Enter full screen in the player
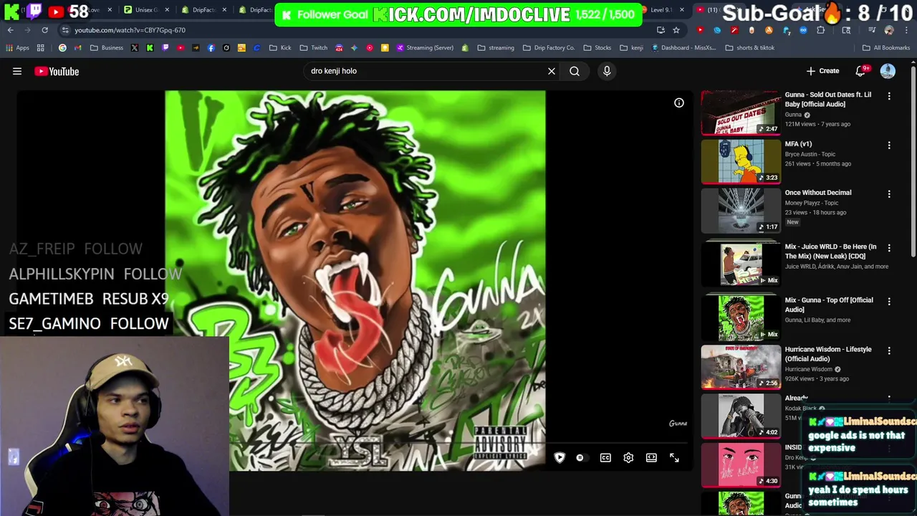 point(674,458)
